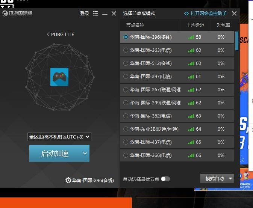The height and width of the screenshot is (208, 253).
Task: Sort by 平均延迟 column header
Action: coord(195,25)
